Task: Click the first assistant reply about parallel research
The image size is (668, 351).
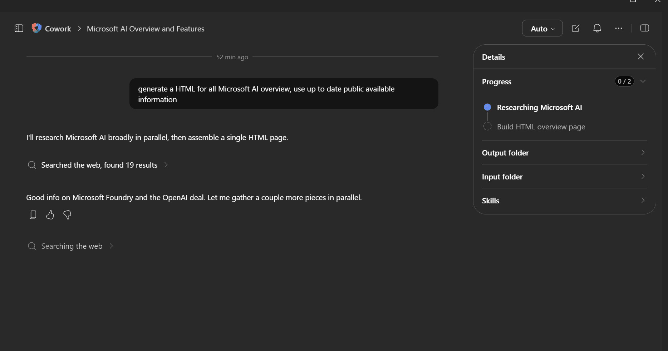Action: (157, 137)
